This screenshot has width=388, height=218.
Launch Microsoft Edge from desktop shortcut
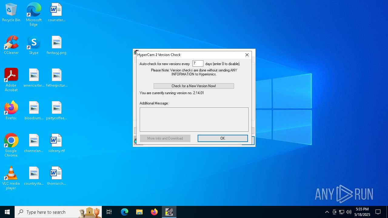point(34,15)
